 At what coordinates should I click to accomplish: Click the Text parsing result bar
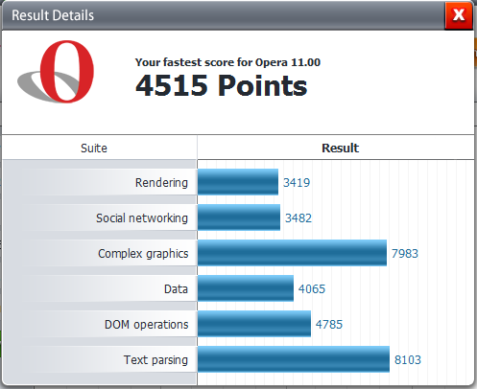click(x=294, y=359)
